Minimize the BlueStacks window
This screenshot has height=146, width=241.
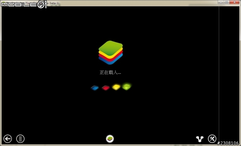pos(221,2)
